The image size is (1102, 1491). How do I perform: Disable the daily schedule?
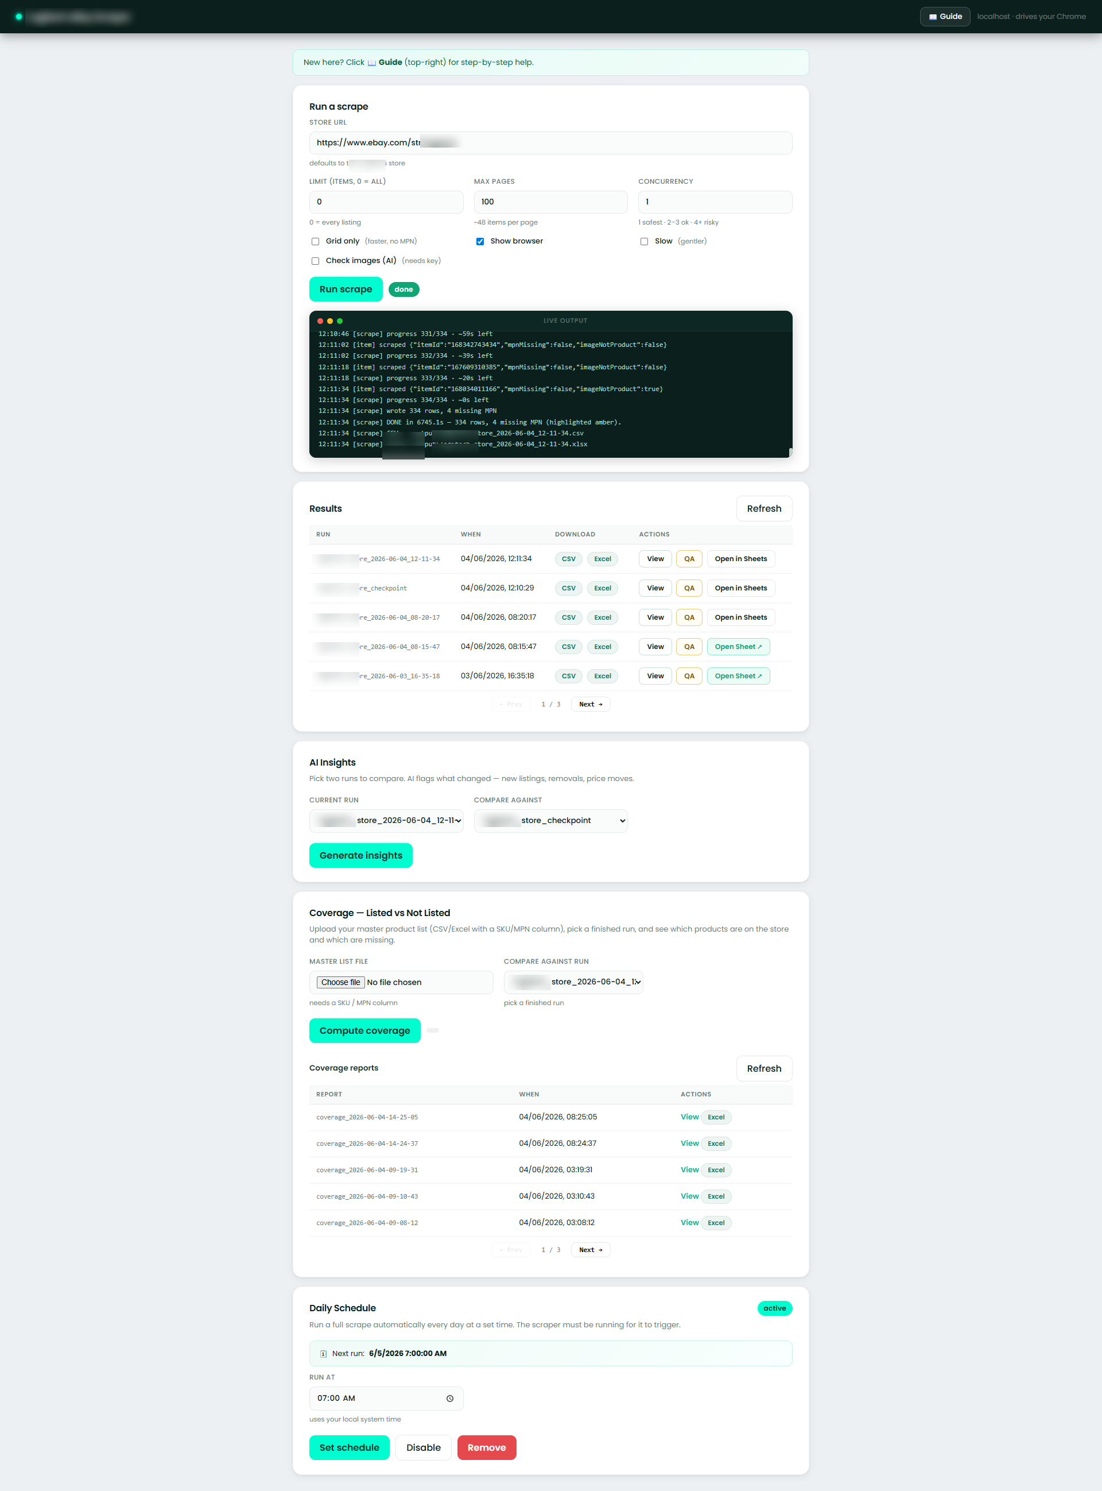tap(423, 1448)
